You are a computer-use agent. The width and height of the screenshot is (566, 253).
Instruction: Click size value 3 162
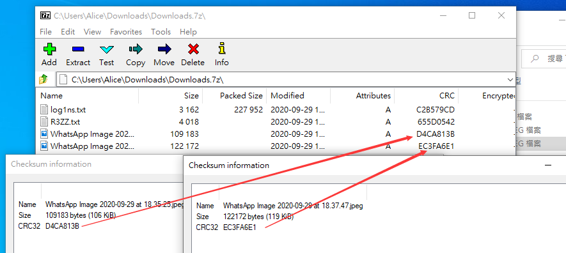coord(189,109)
